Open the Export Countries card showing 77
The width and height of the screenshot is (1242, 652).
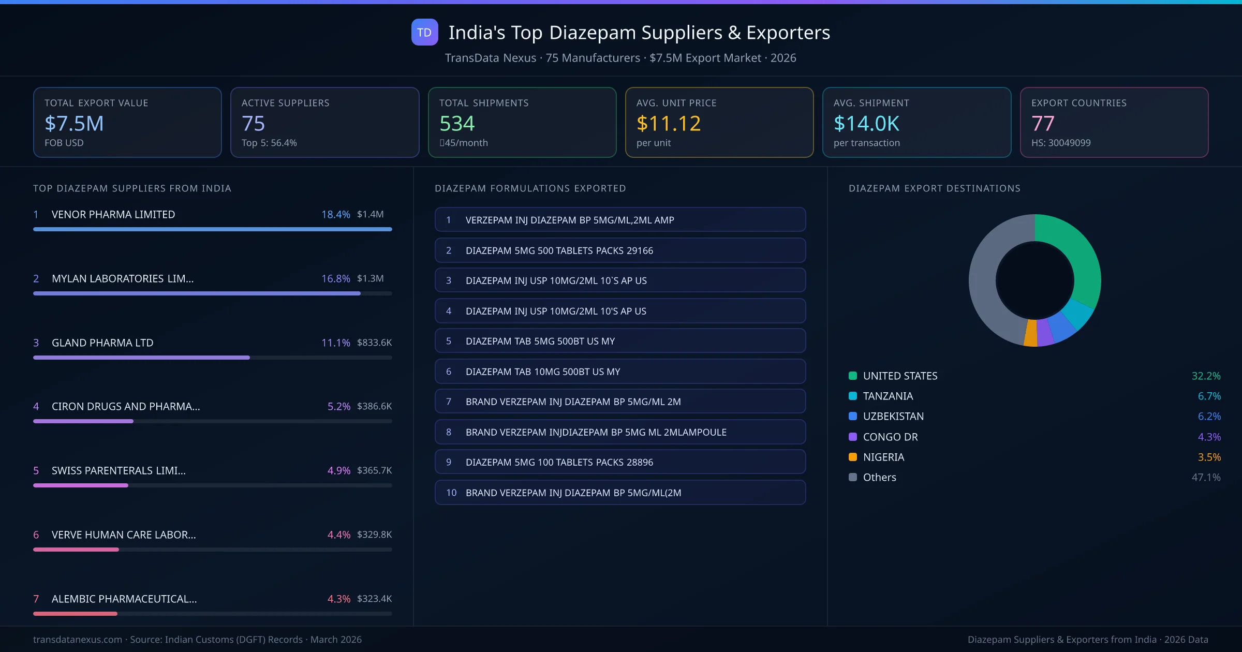[x=1114, y=122]
